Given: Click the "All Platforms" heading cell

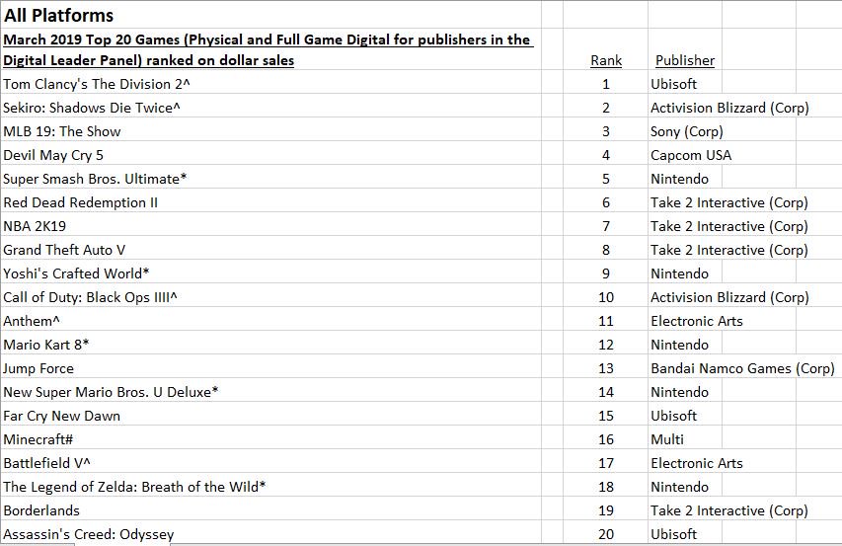Looking at the screenshot, I should tap(59, 15).
